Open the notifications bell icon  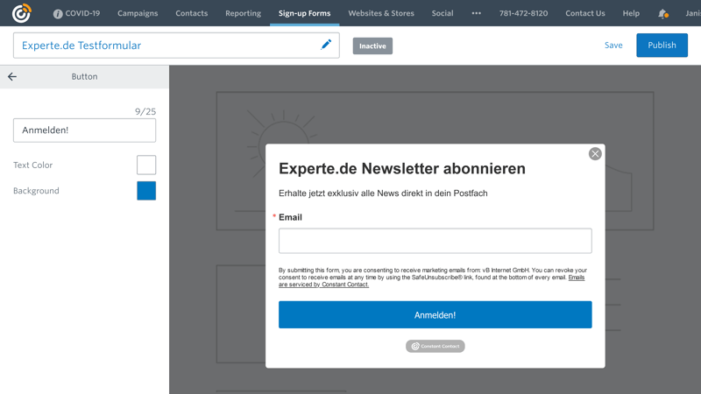[x=663, y=14]
